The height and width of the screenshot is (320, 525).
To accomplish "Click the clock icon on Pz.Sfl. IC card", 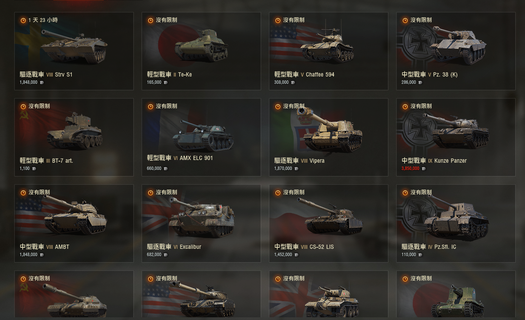I will (x=405, y=193).
